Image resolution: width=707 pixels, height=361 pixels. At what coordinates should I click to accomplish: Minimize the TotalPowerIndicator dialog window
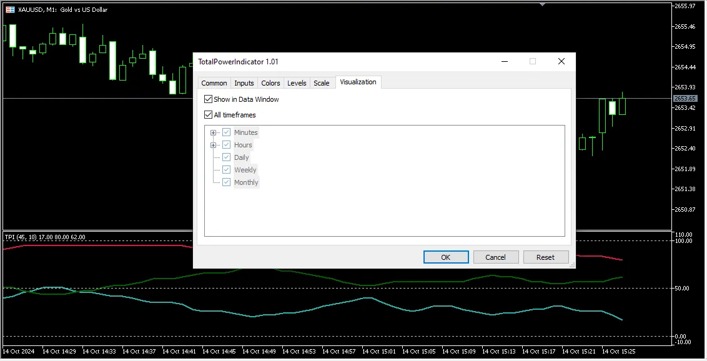[505, 61]
